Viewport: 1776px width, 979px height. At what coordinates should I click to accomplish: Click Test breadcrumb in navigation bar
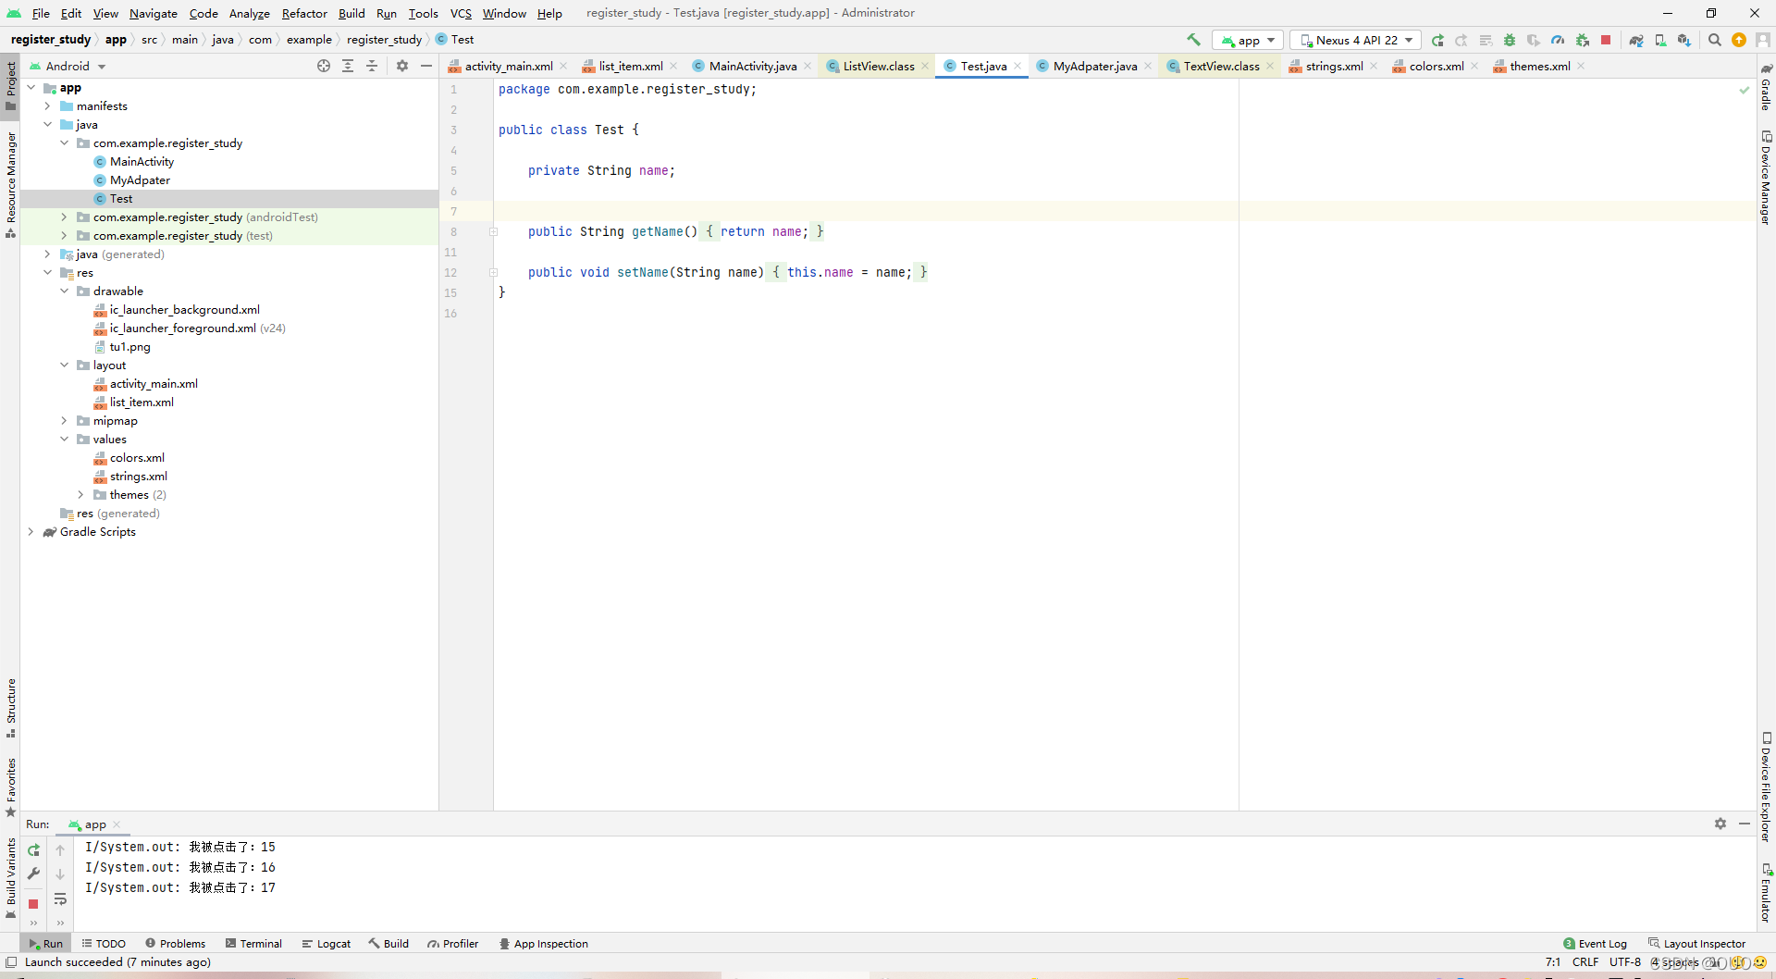pos(455,40)
